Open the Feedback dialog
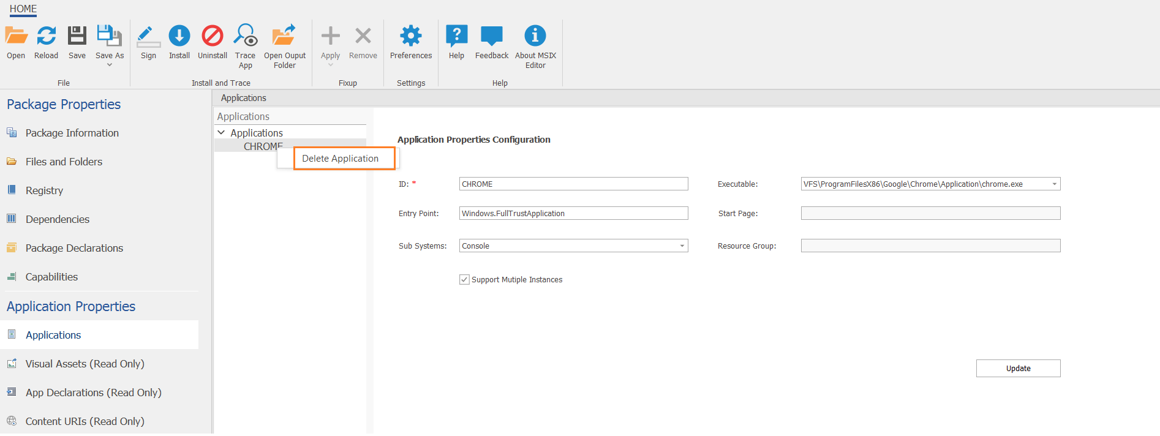 (491, 36)
